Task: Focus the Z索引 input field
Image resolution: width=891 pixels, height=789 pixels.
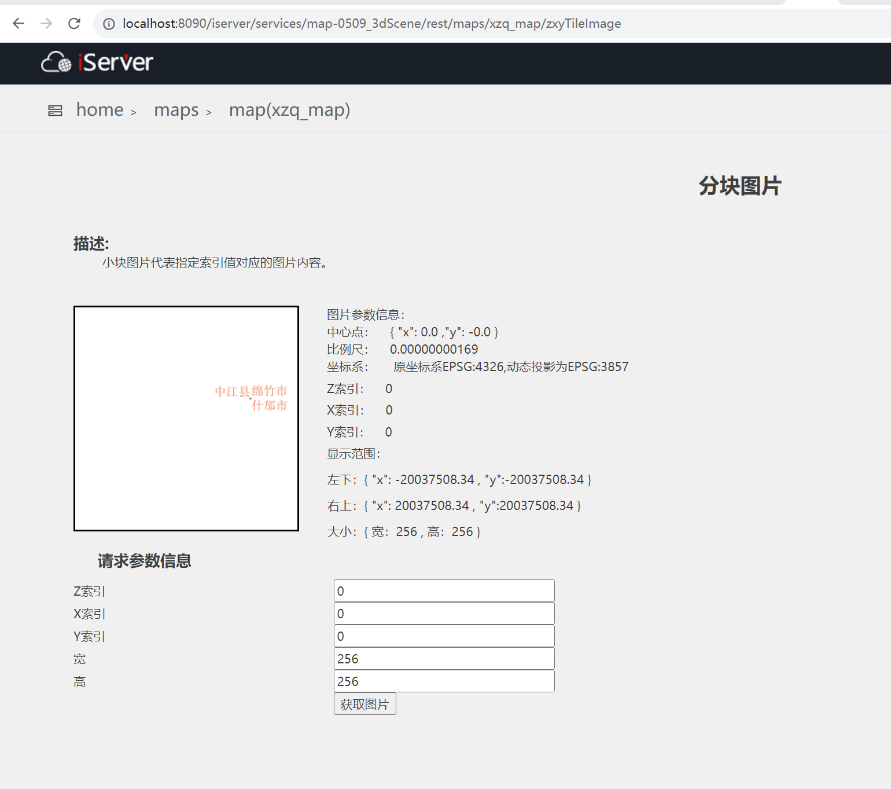Action: tap(444, 591)
